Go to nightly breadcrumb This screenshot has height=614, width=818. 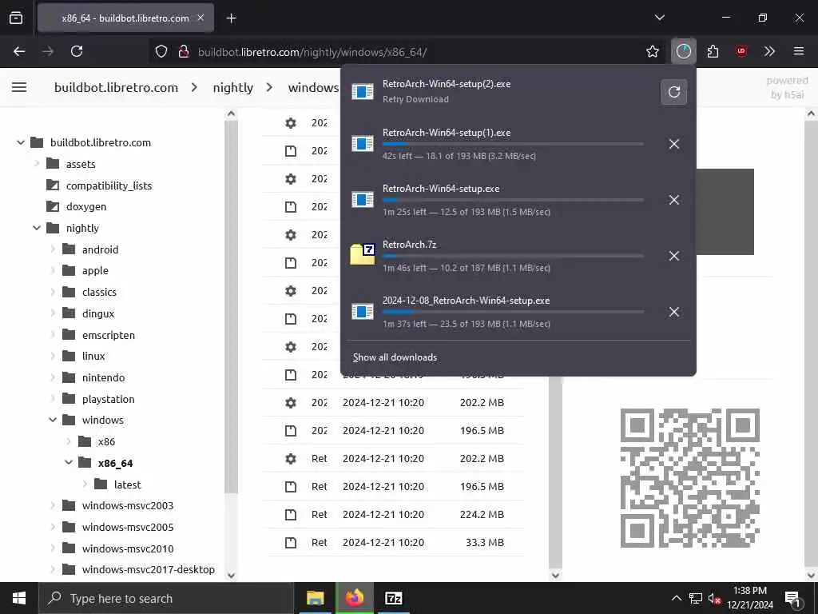(233, 88)
